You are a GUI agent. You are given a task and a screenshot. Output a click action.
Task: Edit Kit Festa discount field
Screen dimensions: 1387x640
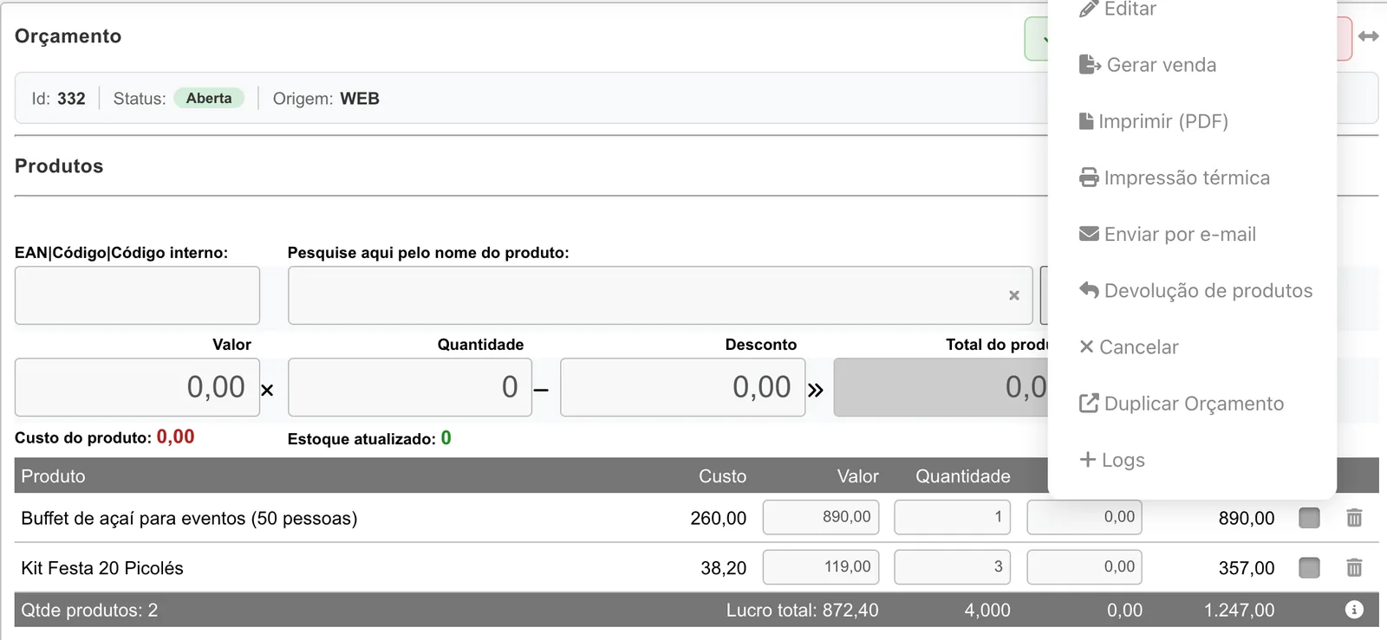[1084, 566]
